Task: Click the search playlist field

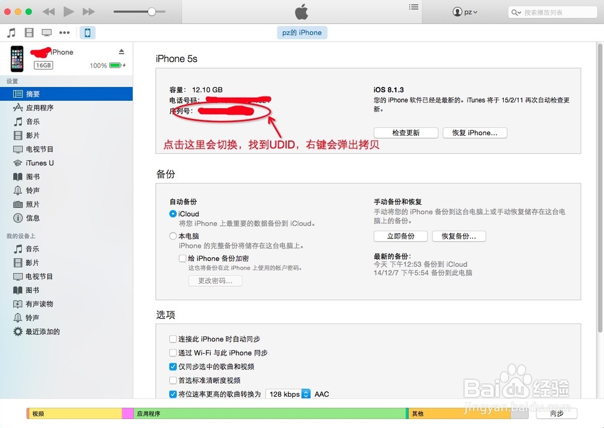Action: 553,12
